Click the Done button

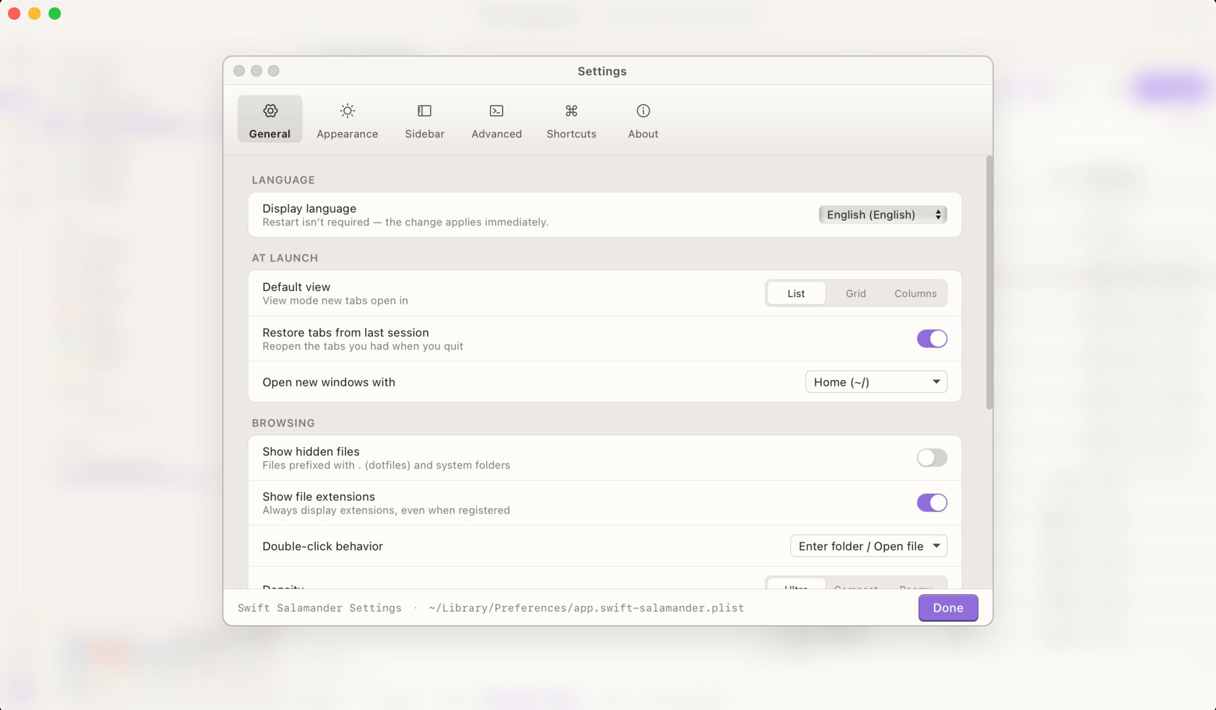pyautogui.click(x=948, y=607)
